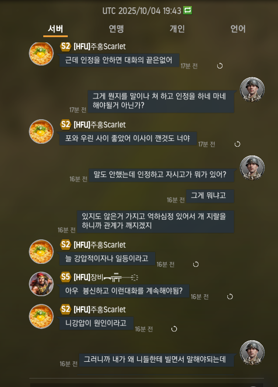278x387 pixels.
Task: Click translate icon beside 장비's '아우 븅신하고' message
Action: [x=230, y=297]
